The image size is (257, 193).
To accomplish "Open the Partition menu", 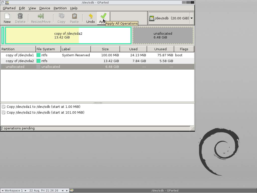I will point(60,8).
